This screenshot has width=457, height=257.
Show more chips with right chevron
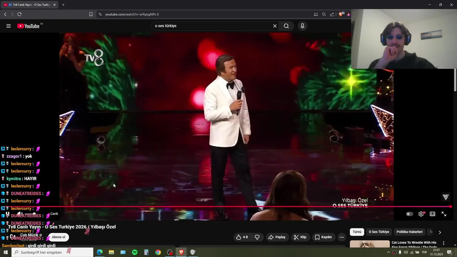coord(440,232)
